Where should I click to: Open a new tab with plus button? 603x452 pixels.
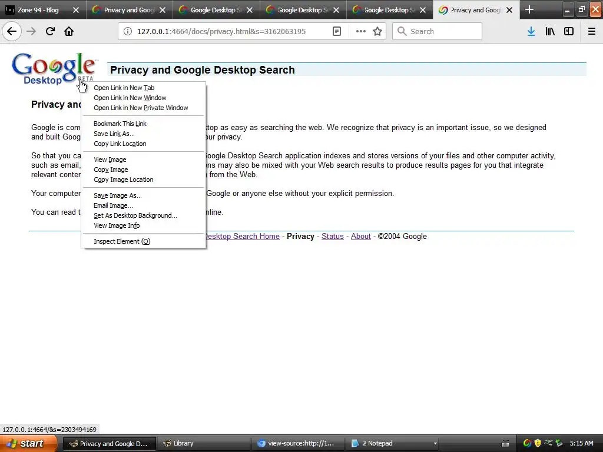(x=529, y=9)
